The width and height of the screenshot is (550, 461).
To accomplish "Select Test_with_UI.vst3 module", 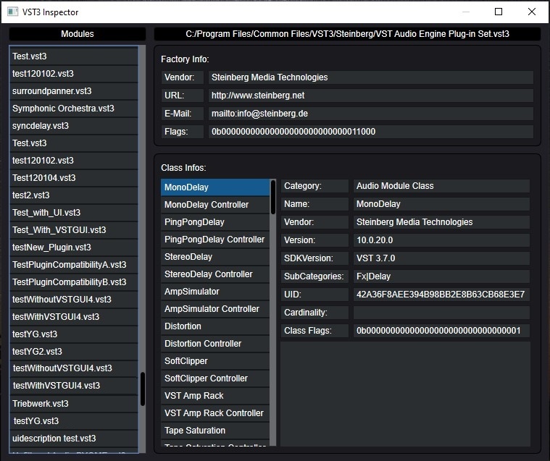I will (x=74, y=213).
